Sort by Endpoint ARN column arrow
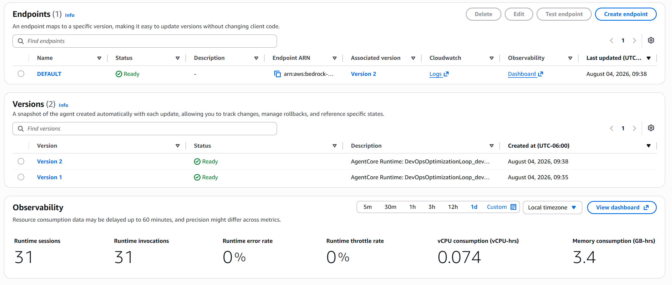The image size is (672, 285). tap(335, 58)
